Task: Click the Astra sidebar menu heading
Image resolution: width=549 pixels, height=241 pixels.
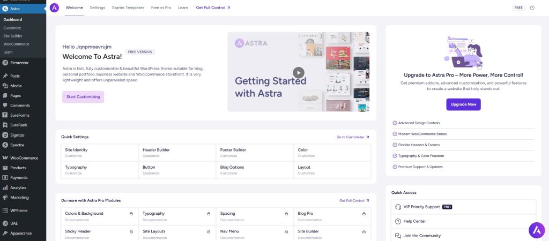Action: coord(23,9)
